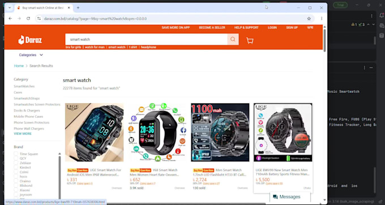Click the orange search magnifier button
Viewport: 385px width, 205px height.
233,39
